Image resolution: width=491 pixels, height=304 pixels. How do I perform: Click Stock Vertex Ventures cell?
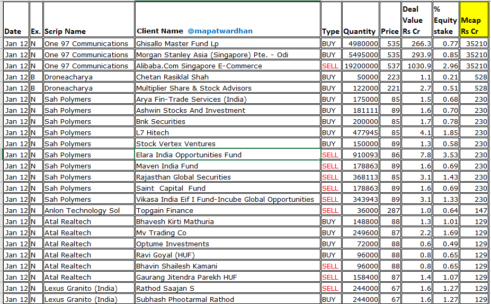tap(228, 144)
